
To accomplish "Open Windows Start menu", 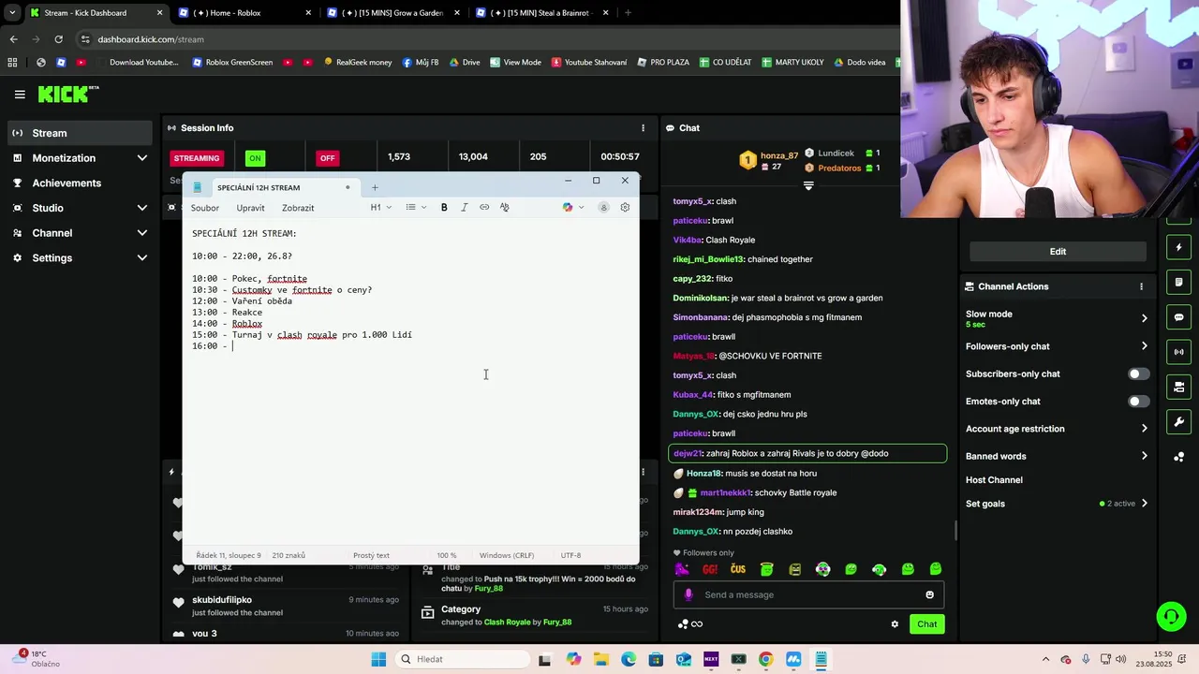I will pos(378,659).
